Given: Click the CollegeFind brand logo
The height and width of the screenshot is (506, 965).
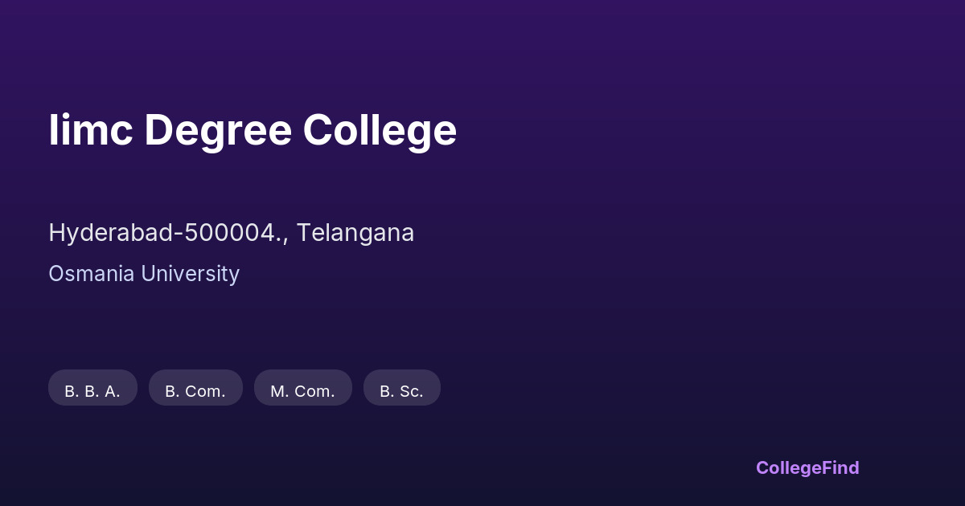Looking at the screenshot, I should click(x=807, y=467).
